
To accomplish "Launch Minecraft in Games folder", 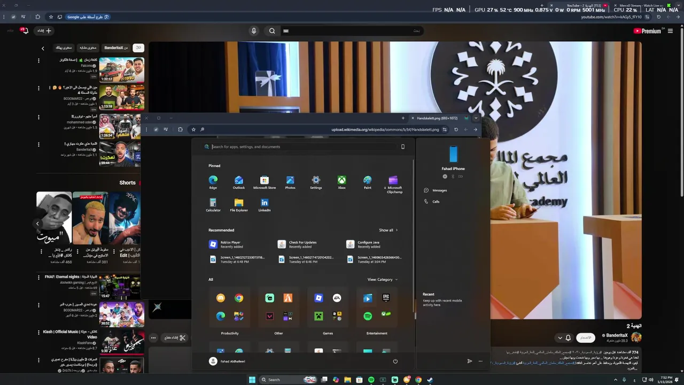I will (x=318, y=316).
